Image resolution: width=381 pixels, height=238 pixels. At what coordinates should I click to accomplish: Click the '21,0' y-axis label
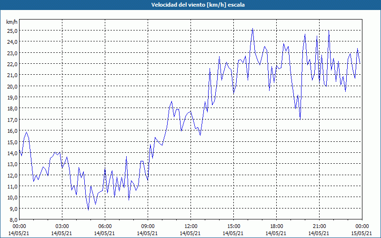coord(13,75)
